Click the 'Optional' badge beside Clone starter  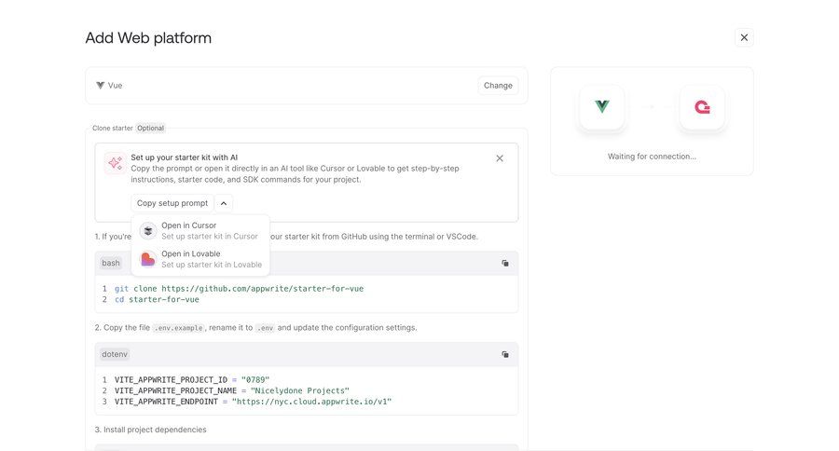(x=150, y=128)
